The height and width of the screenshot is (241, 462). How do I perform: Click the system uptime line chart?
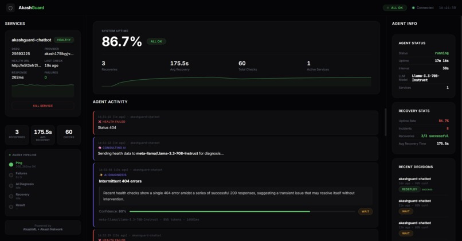coord(236,81)
